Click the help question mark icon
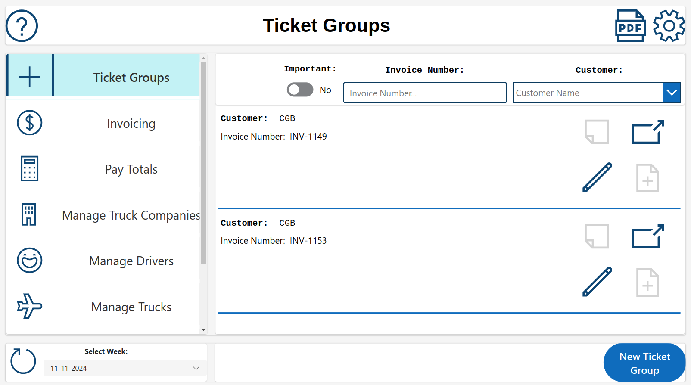This screenshot has width=691, height=385. click(x=22, y=26)
